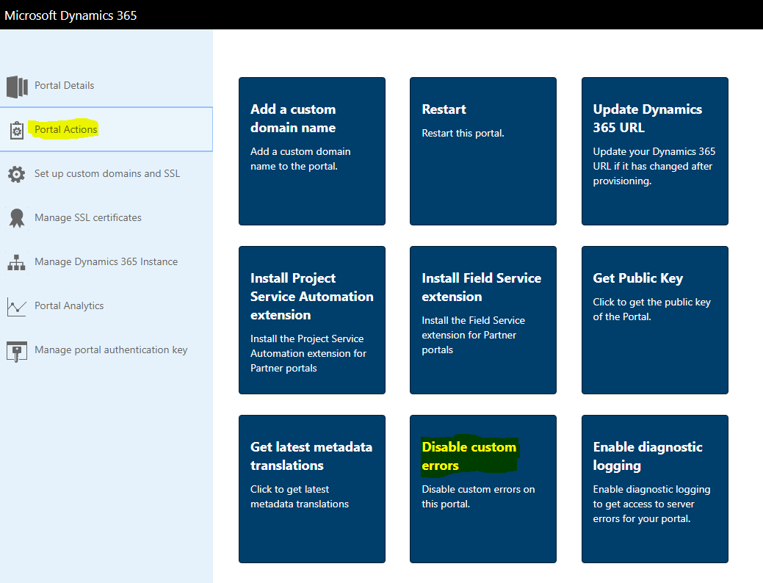Open the Portal Details menu item

[x=106, y=85]
